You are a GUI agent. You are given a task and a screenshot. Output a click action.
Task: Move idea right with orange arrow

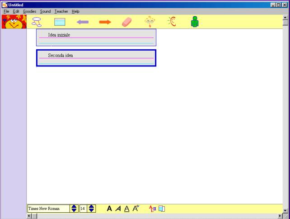click(105, 22)
